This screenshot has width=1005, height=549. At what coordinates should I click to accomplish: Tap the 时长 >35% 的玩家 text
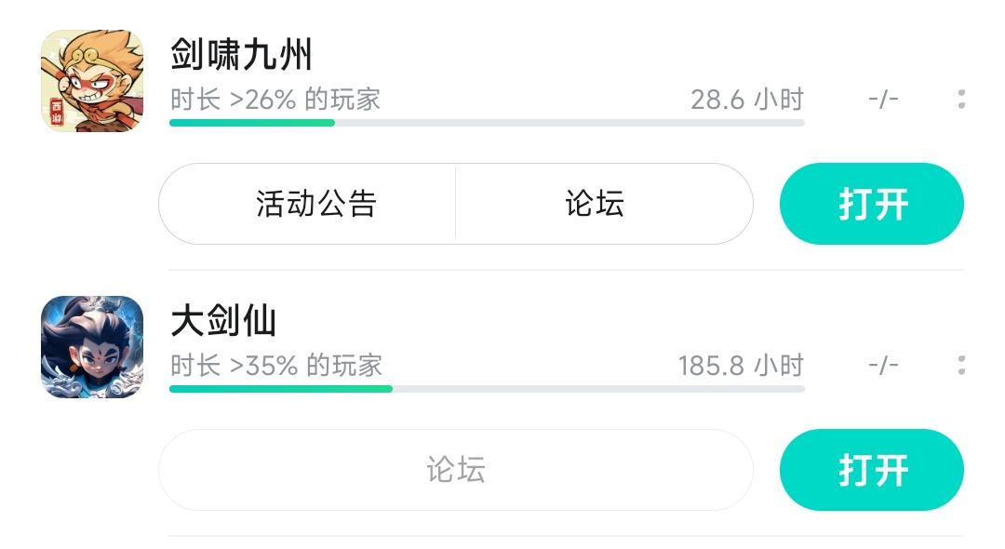click(276, 366)
